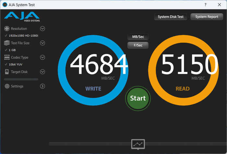This screenshot has width=227, height=154.
Task: Expand the Target Disk dropdown chevron
Action: point(42,72)
